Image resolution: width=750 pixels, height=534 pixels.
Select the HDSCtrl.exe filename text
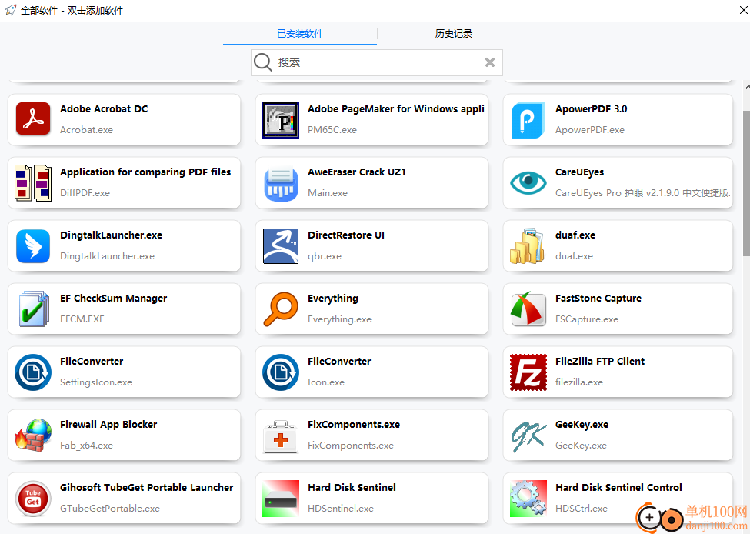pos(582,509)
